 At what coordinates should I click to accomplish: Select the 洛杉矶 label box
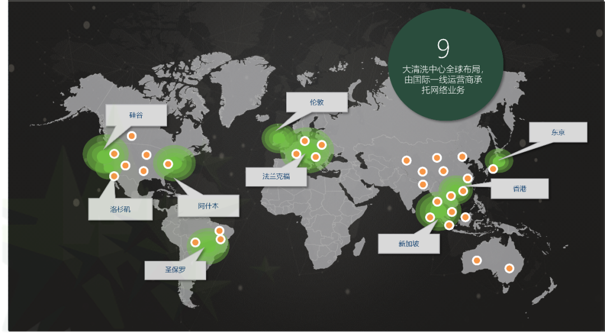pyautogui.click(x=120, y=209)
